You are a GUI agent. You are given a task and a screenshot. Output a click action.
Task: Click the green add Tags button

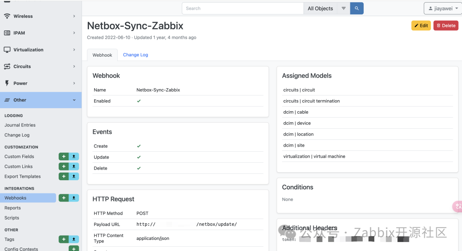[x=63, y=239]
